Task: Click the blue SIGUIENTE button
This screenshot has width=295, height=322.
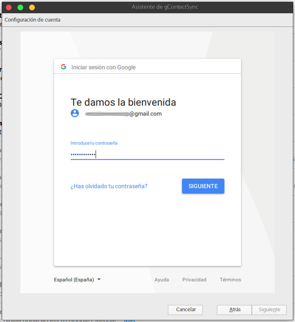Action: [203, 186]
